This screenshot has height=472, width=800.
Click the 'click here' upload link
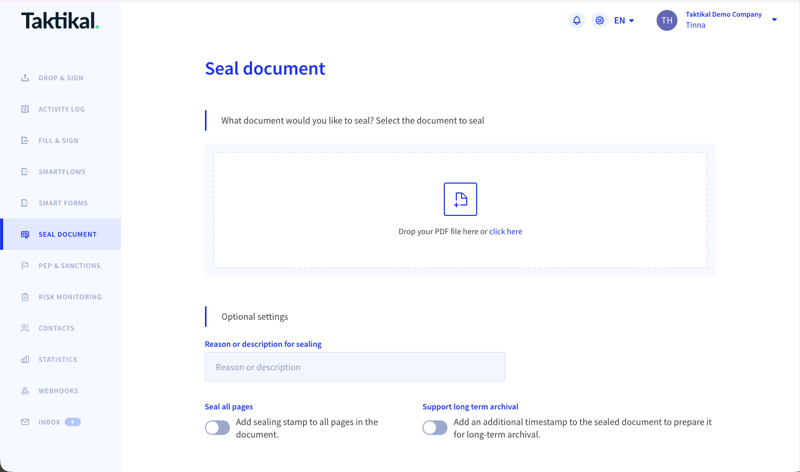(506, 232)
